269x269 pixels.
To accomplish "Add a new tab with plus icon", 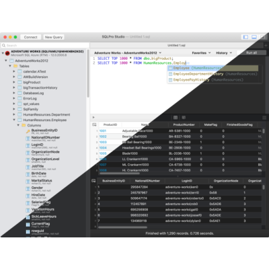I will tap(266, 45).
